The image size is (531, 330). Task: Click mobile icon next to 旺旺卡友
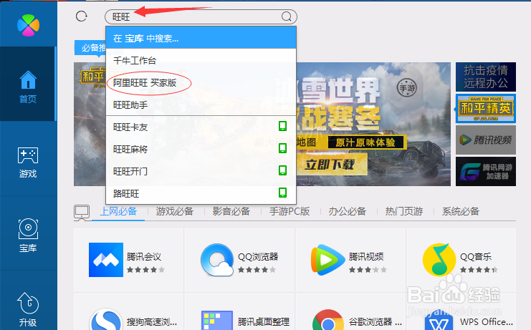282,126
